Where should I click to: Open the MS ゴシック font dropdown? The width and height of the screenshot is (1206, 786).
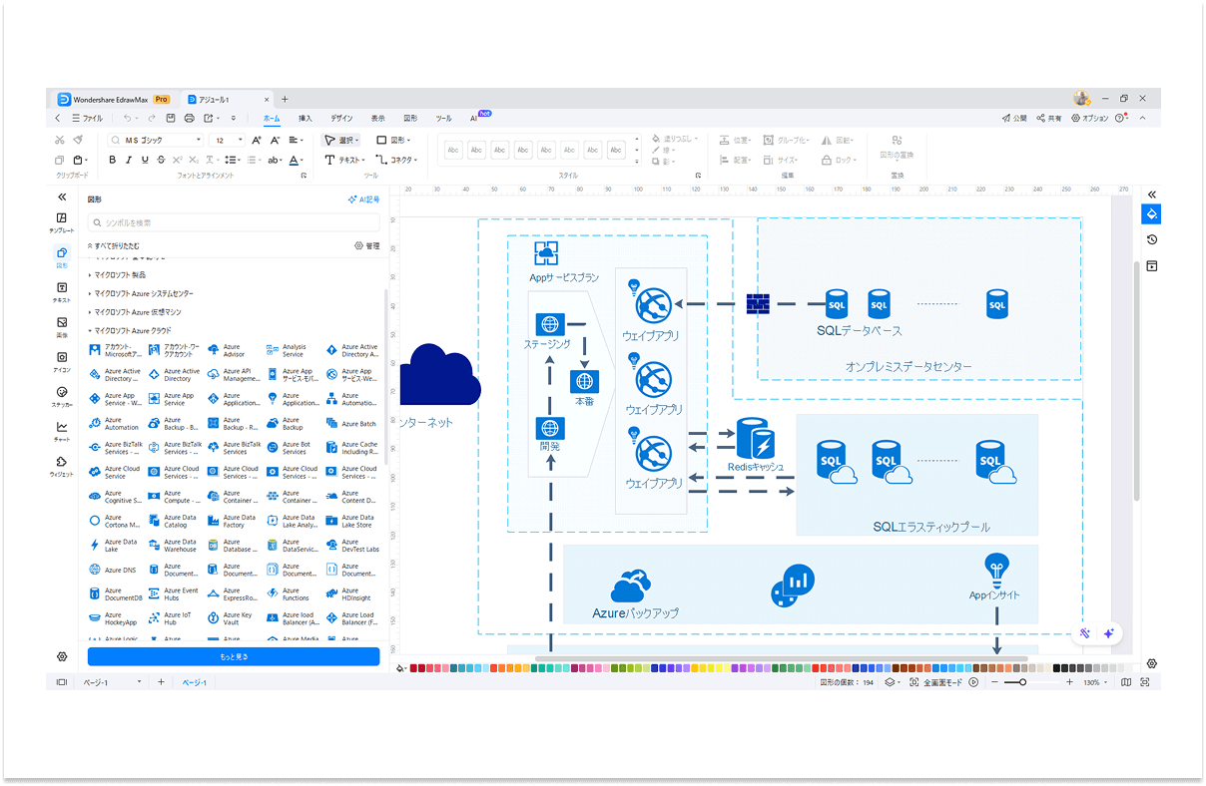pyautogui.click(x=200, y=139)
